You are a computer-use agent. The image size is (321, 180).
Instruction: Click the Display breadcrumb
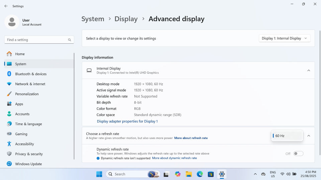126,19
